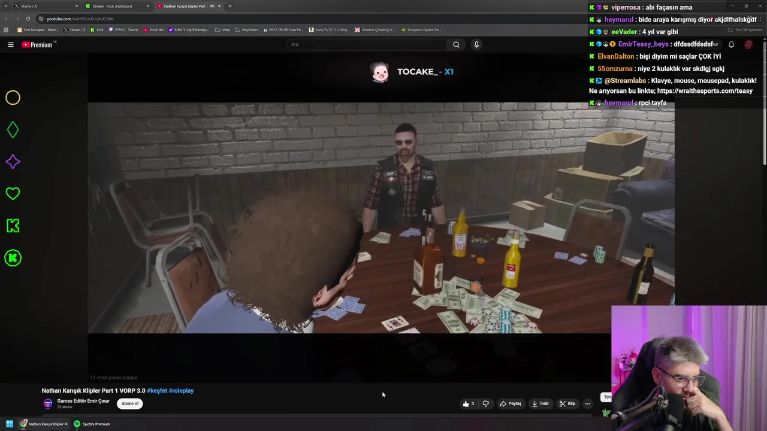The height and width of the screenshot is (431, 767).
Task: Click the YouTube search magnifier button
Action: point(456,44)
